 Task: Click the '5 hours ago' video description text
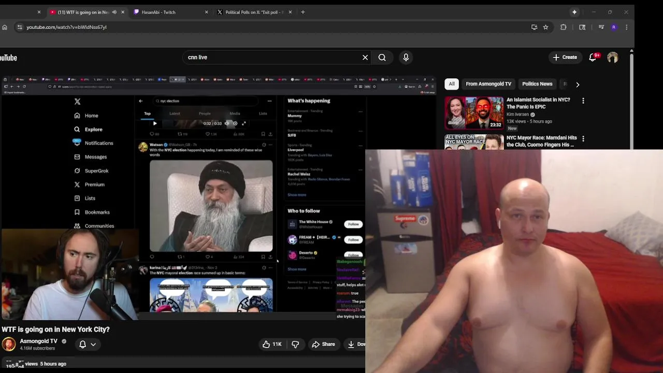(x=53, y=364)
